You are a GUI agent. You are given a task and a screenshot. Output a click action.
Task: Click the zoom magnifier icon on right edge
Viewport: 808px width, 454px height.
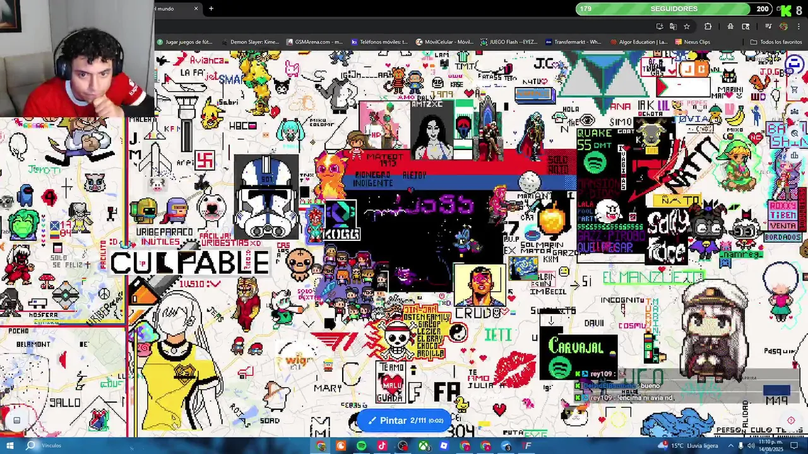[x=795, y=134]
